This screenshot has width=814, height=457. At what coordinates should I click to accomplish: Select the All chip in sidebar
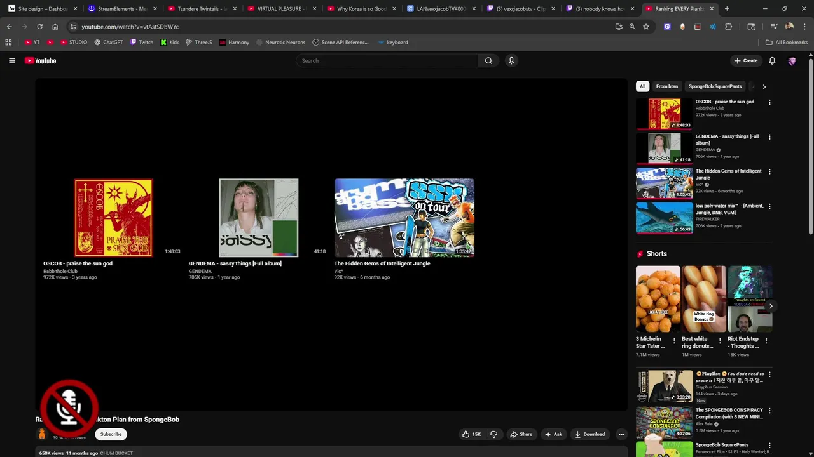[642, 86]
